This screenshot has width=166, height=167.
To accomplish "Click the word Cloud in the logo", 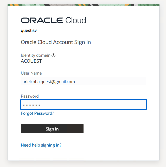I will click(x=76, y=20).
